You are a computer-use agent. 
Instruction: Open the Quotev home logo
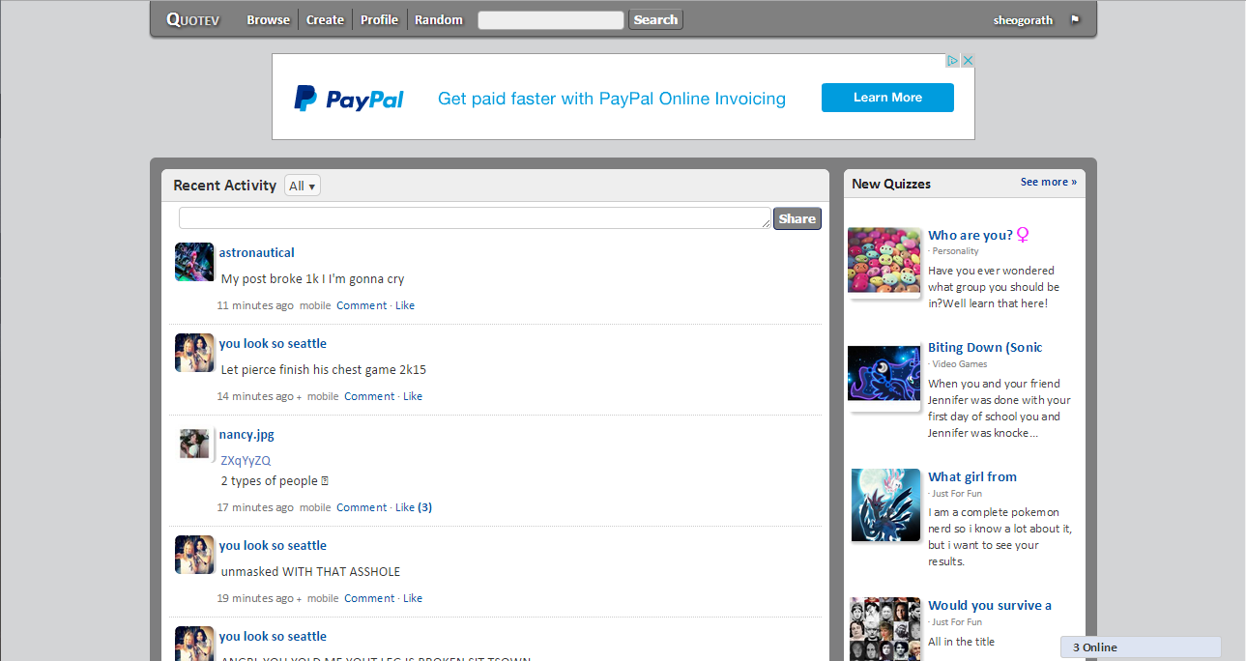[192, 19]
